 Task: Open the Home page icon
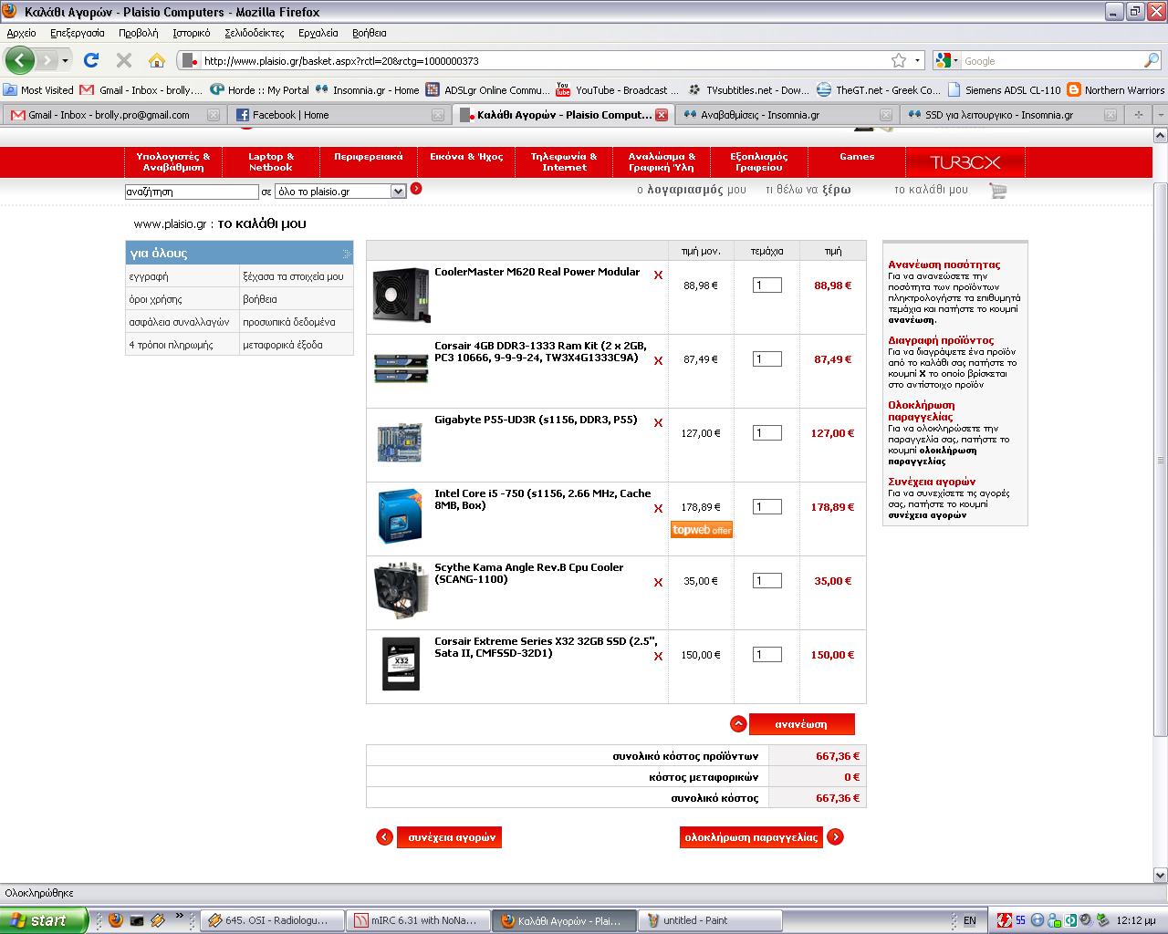(x=157, y=61)
